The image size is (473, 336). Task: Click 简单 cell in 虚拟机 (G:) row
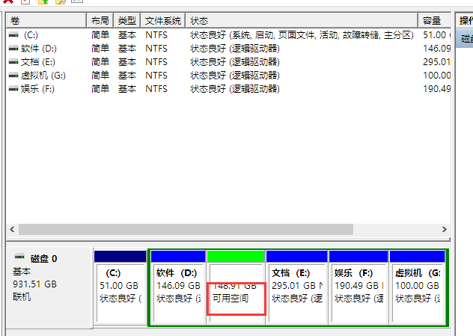(x=100, y=76)
